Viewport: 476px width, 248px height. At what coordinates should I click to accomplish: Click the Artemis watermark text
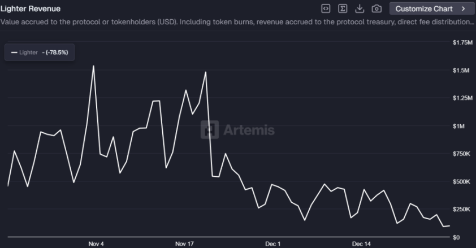pos(249,130)
